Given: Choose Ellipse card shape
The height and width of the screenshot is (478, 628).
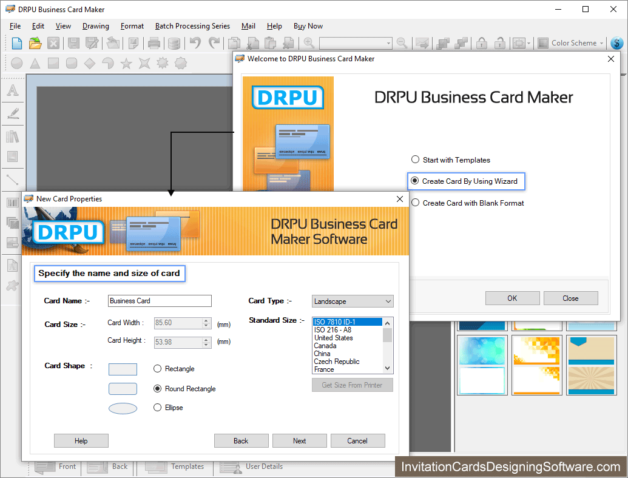Looking at the screenshot, I should pyautogui.click(x=168, y=408).
